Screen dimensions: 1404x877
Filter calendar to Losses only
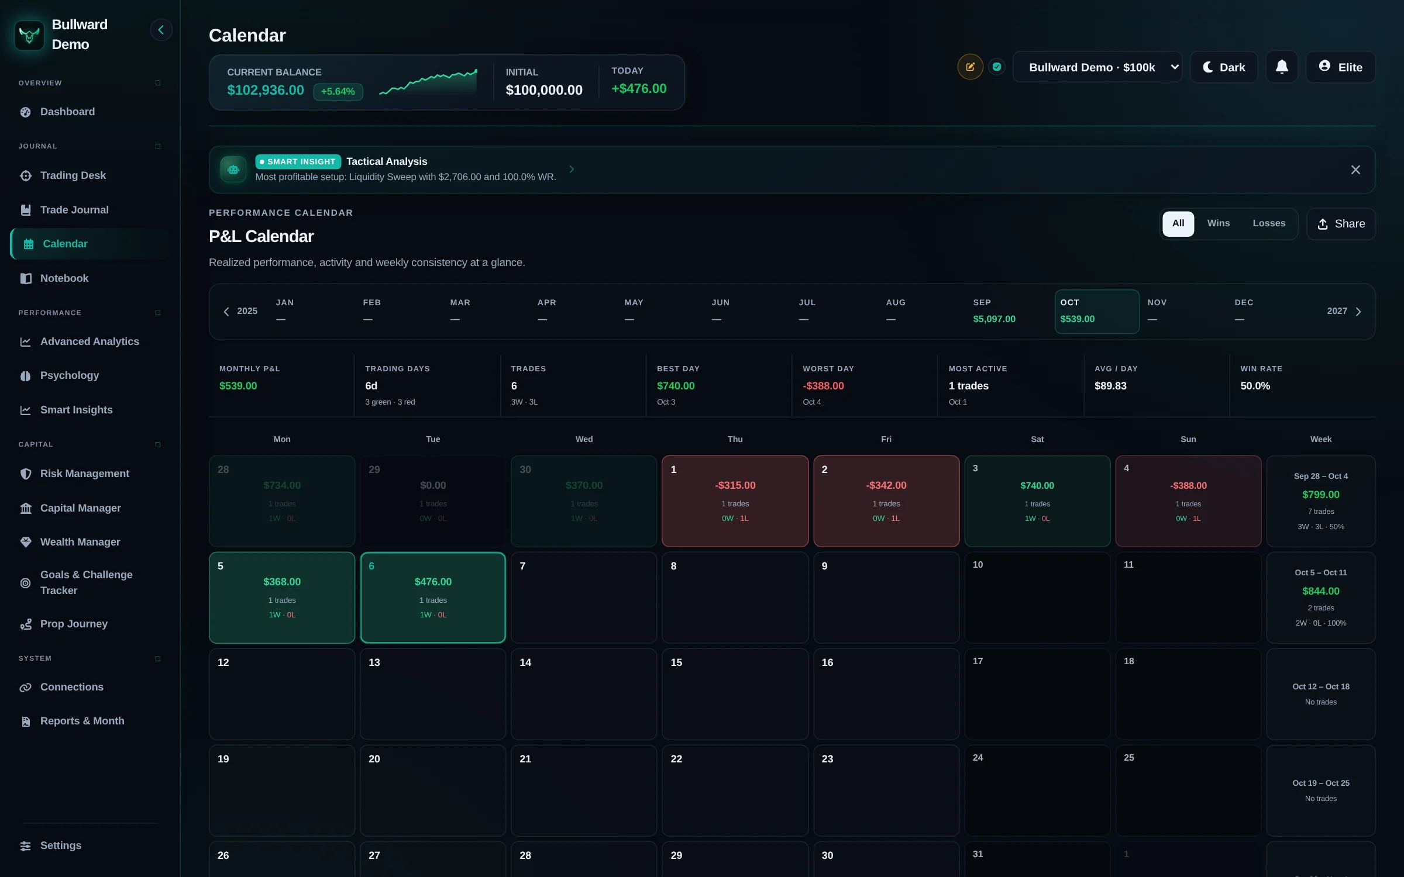pos(1269,223)
